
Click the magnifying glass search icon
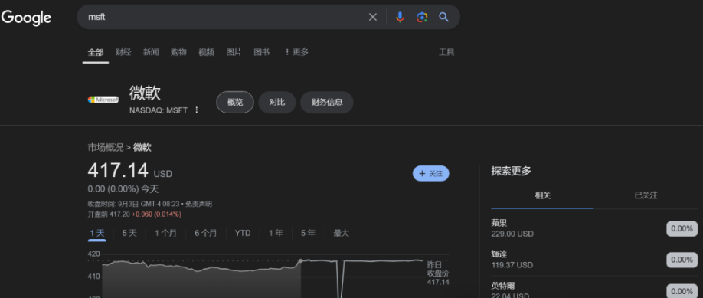pyautogui.click(x=444, y=17)
